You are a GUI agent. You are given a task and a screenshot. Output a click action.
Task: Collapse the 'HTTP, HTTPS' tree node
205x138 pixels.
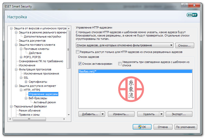(21, 90)
